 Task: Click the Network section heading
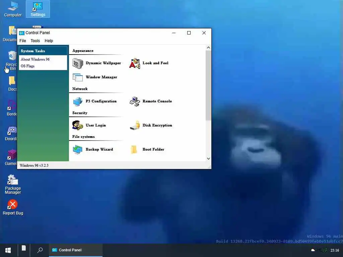(x=80, y=89)
